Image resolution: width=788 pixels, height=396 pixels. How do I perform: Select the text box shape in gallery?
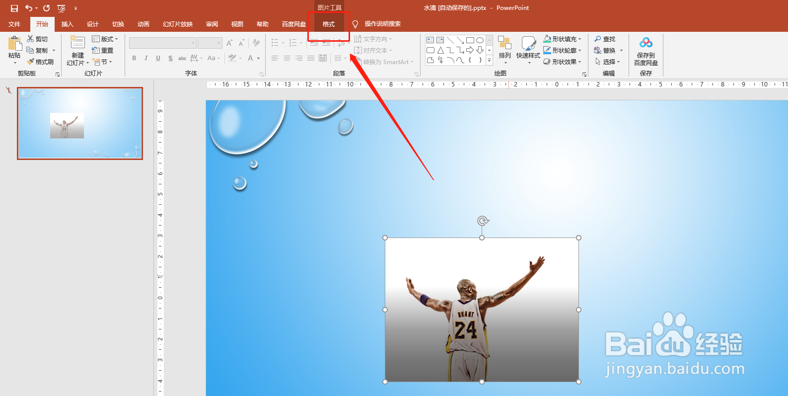(430, 40)
